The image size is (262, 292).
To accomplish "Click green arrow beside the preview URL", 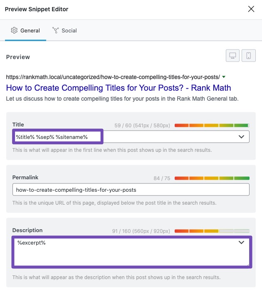I will (224, 77).
